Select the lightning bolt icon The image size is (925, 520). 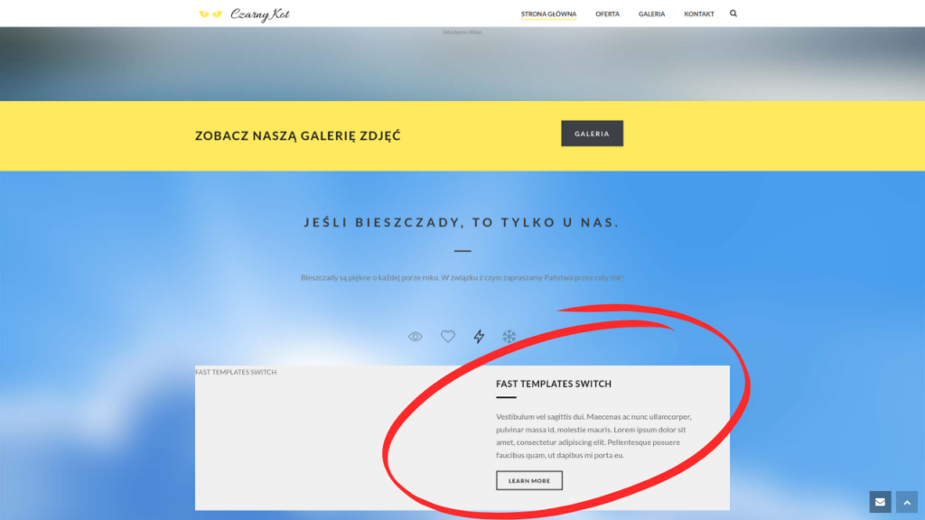point(479,336)
